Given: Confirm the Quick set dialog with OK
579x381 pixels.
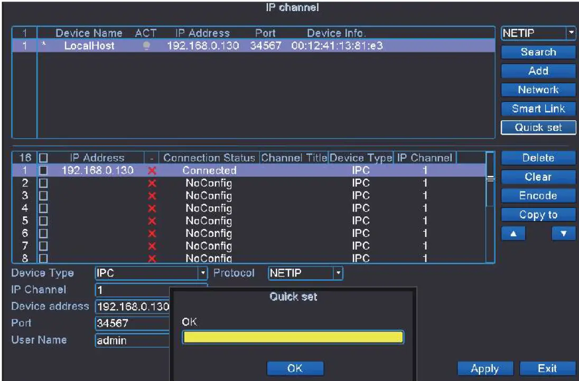Looking at the screenshot, I should (x=295, y=368).
